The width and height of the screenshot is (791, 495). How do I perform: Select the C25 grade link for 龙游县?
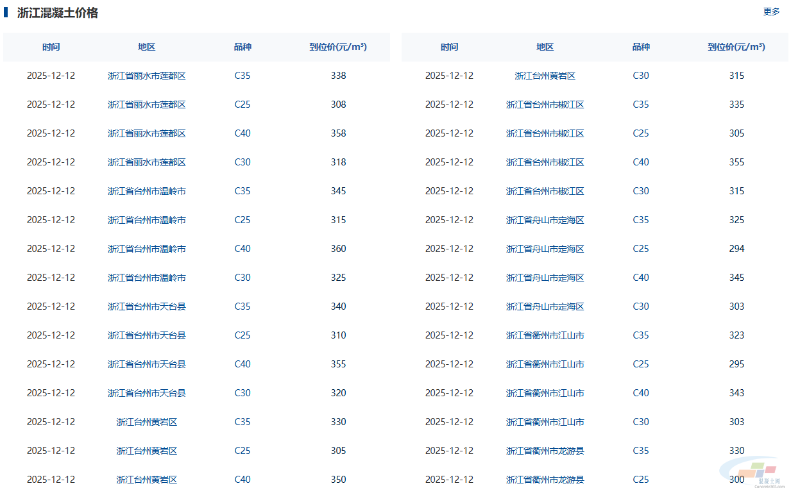[641, 480]
